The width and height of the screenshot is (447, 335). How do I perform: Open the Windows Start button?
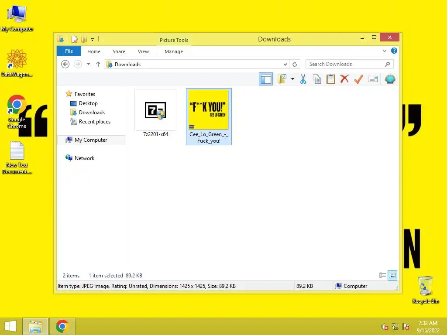[x=10, y=326]
